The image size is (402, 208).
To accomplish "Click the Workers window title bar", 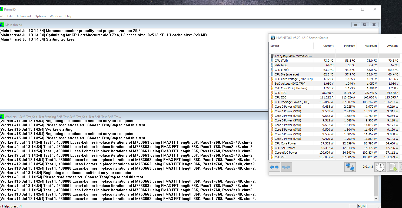I will (x=134, y=117).
